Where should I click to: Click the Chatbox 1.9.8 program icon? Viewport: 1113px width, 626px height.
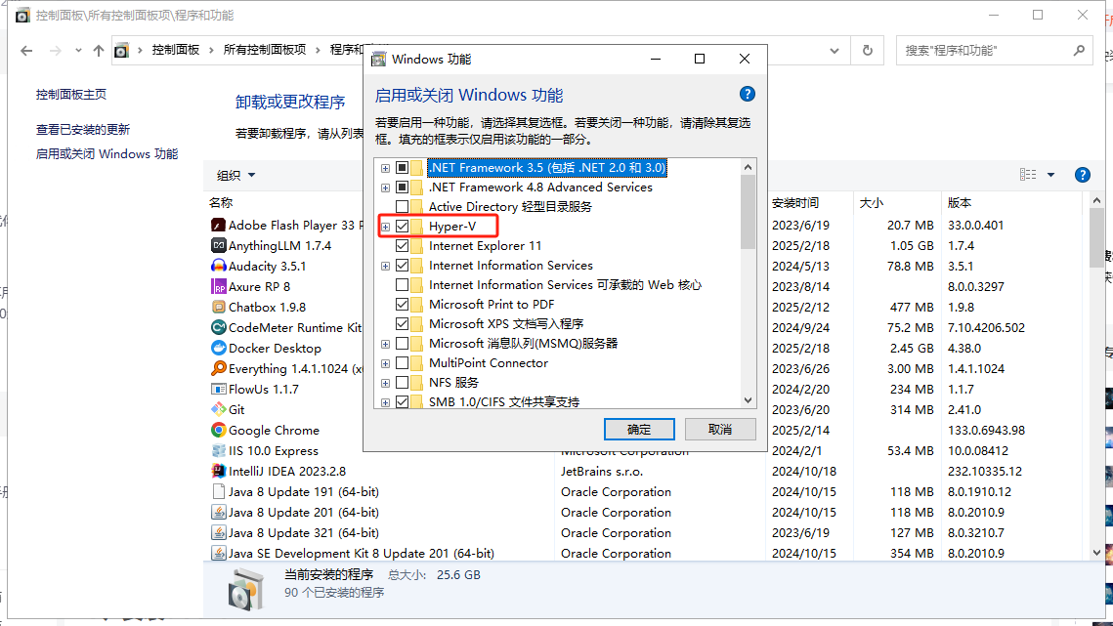[219, 308]
